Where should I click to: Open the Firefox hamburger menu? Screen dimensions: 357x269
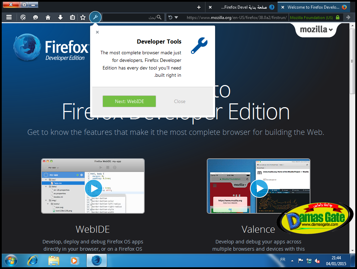click(x=9, y=17)
